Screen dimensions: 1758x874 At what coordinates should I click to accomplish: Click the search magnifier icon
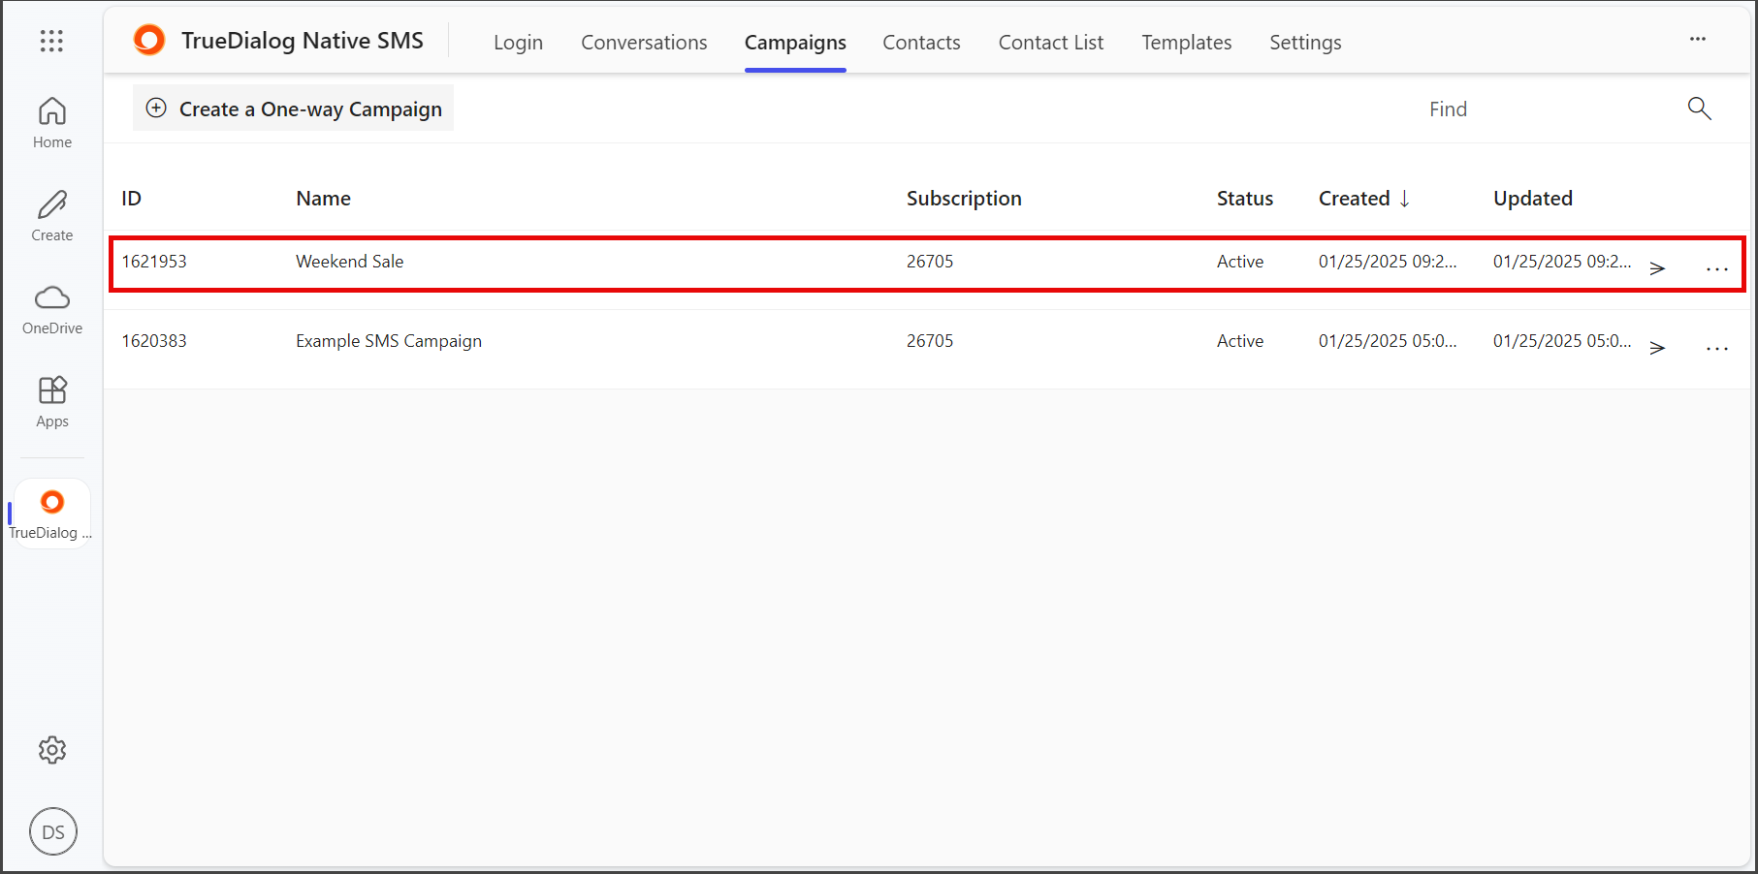[x=1699, y=109]
